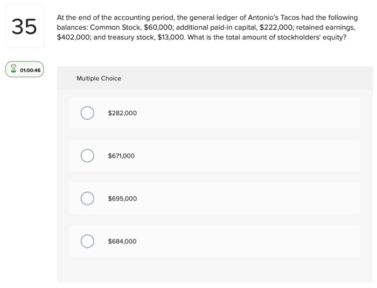
Task: Choose the $671,000 radio circle
Action: (87, 156)
